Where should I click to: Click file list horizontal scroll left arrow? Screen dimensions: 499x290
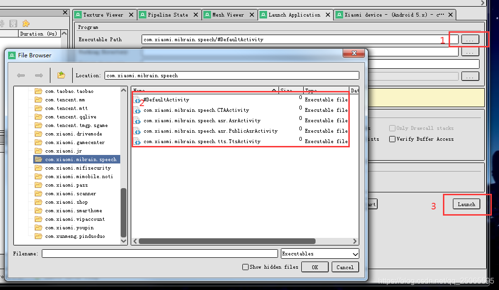pos(135,241)
